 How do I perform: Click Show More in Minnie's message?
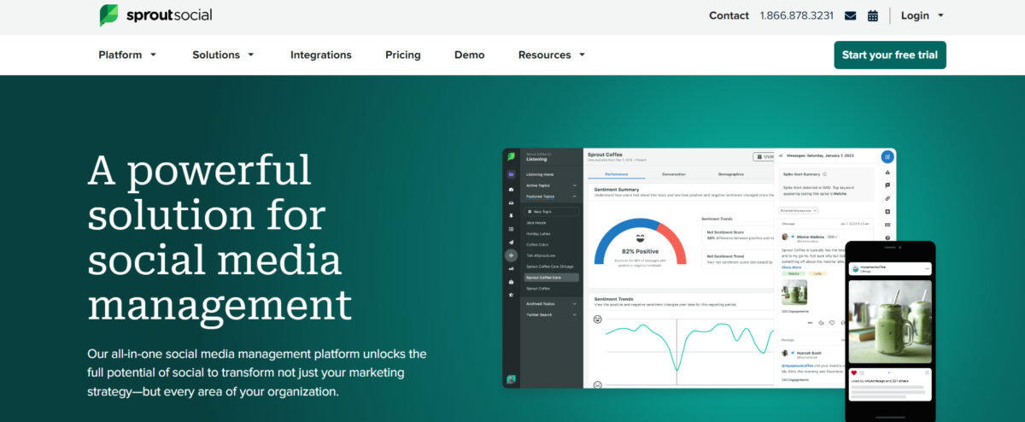(792, 267)
